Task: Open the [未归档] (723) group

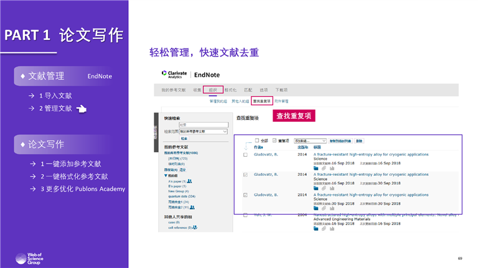Action: point(178,159)
